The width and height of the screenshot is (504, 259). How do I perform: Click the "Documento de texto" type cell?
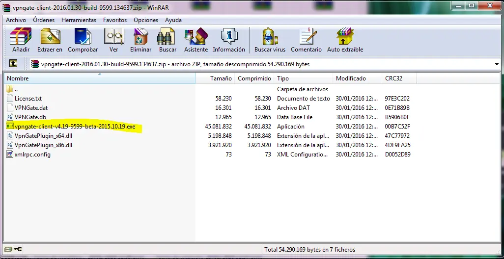pyautogui.click(x=304, y=99)
